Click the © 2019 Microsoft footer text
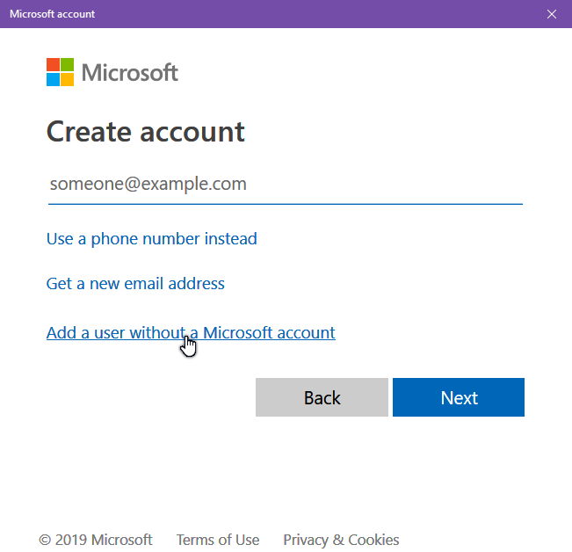Viewport: 572px width, 552px height. pos(96,540)
